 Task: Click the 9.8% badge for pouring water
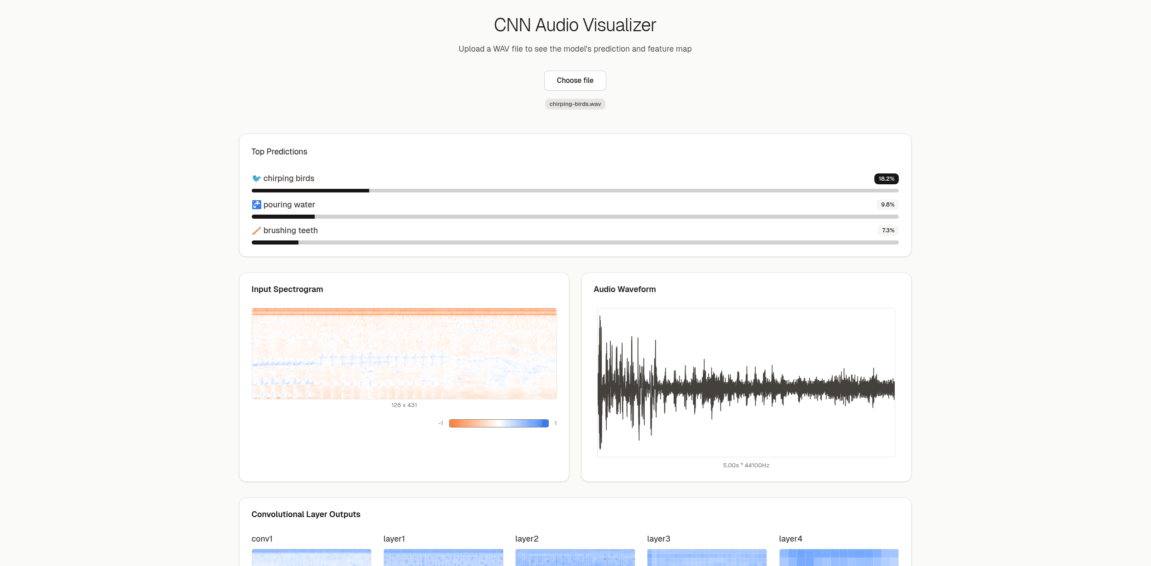pyautogui.click(x=887, y=204)
